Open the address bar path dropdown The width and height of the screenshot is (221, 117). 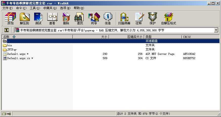point(216,30)
